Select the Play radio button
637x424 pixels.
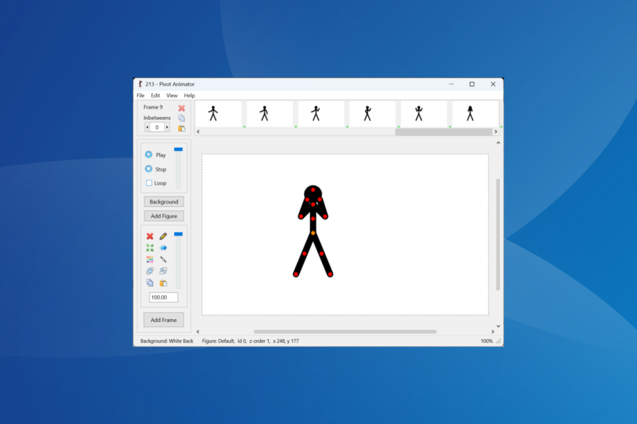(x=150, y=155)
